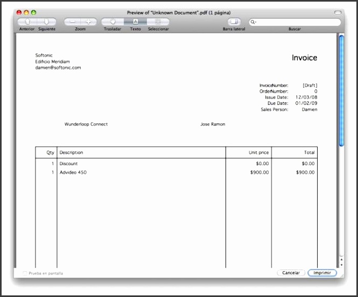Choose the Seleccionar marquee tool
This screenshot has height=297, width=358.
tap(158, 22)
